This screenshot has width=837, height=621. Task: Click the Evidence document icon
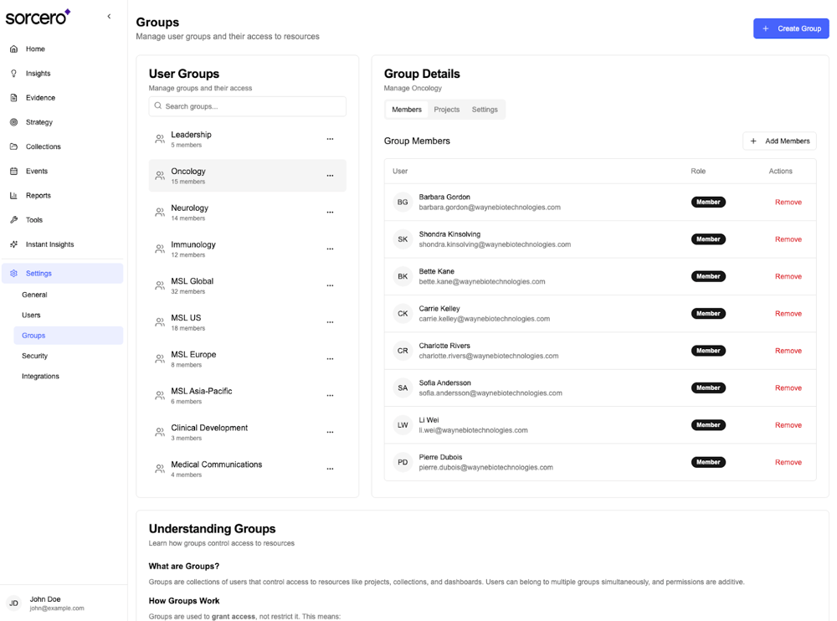pyautogui.click(x=13, y=98)
